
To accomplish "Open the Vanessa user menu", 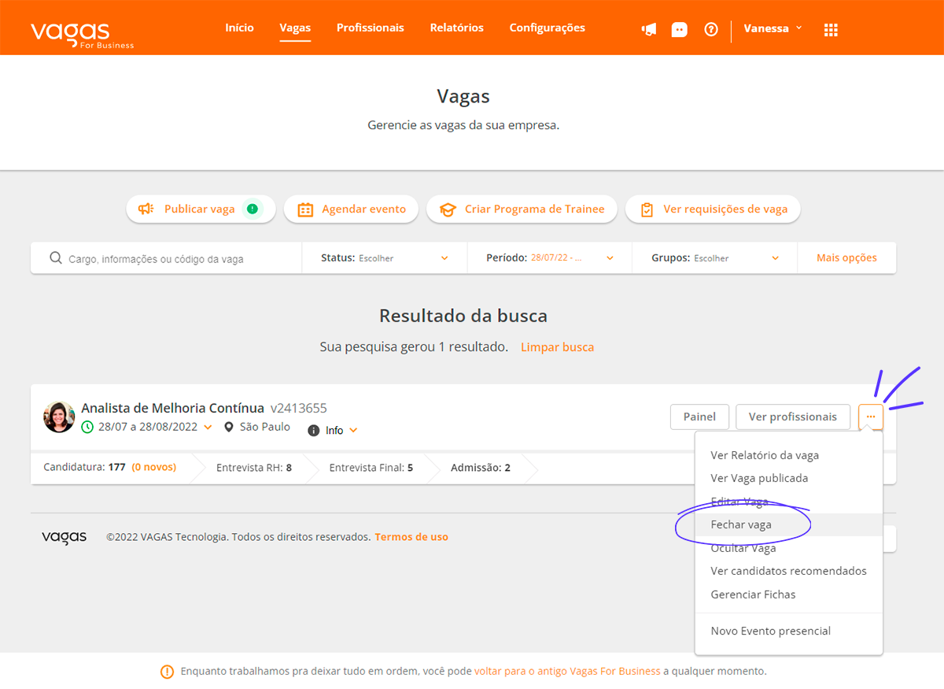I will pyautogui.click(x=773, y=28).
